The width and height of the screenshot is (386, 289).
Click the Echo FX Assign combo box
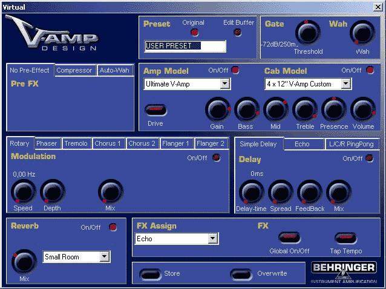point(177,239)
